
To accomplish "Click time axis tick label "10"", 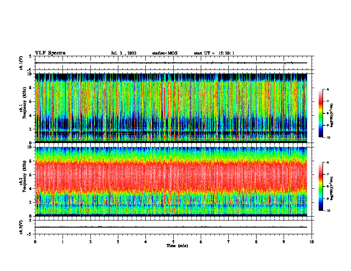I will (312, 242).
